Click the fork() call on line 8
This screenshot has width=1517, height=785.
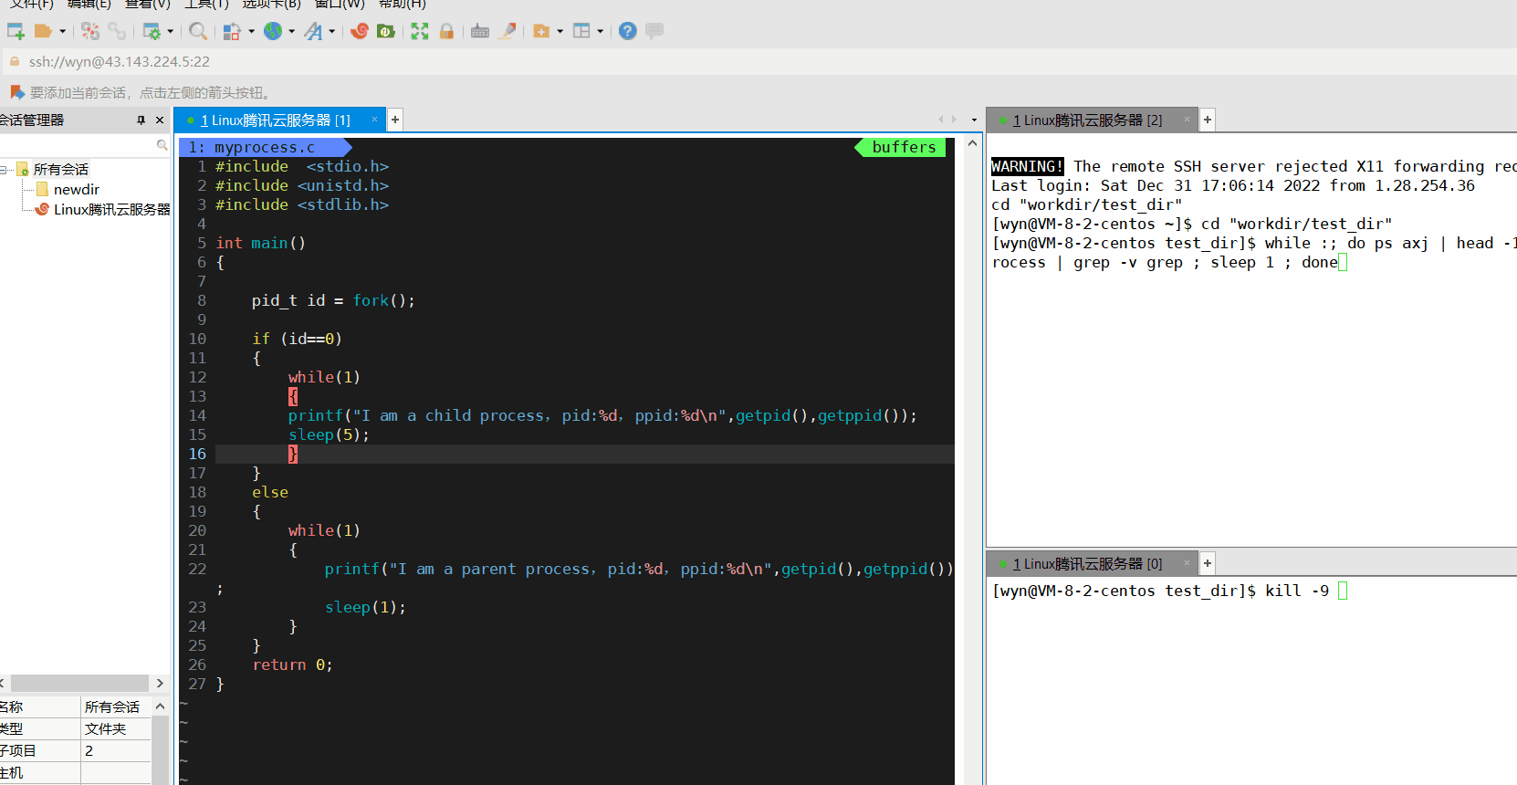[383, 300]
